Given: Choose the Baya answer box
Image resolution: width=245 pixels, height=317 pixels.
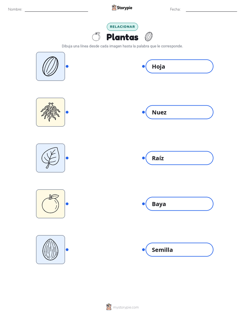Looking at the screenshot, I should (x=179, y=204).
